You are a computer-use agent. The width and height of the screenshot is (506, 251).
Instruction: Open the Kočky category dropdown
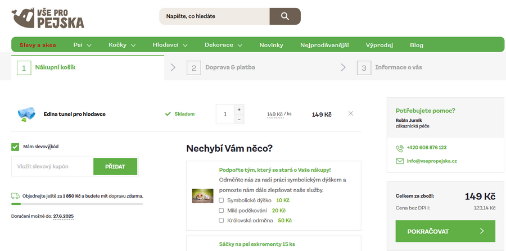click(121, 45)
